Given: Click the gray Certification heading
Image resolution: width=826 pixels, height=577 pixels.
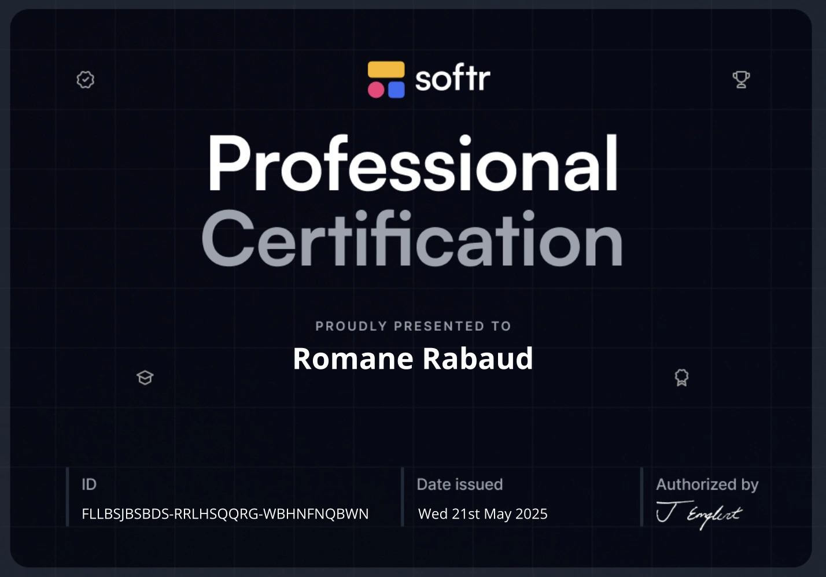Looking at the screenshot, I should 412,239.
